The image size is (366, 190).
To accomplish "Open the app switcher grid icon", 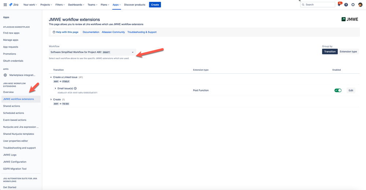I will tap(5, 5).
